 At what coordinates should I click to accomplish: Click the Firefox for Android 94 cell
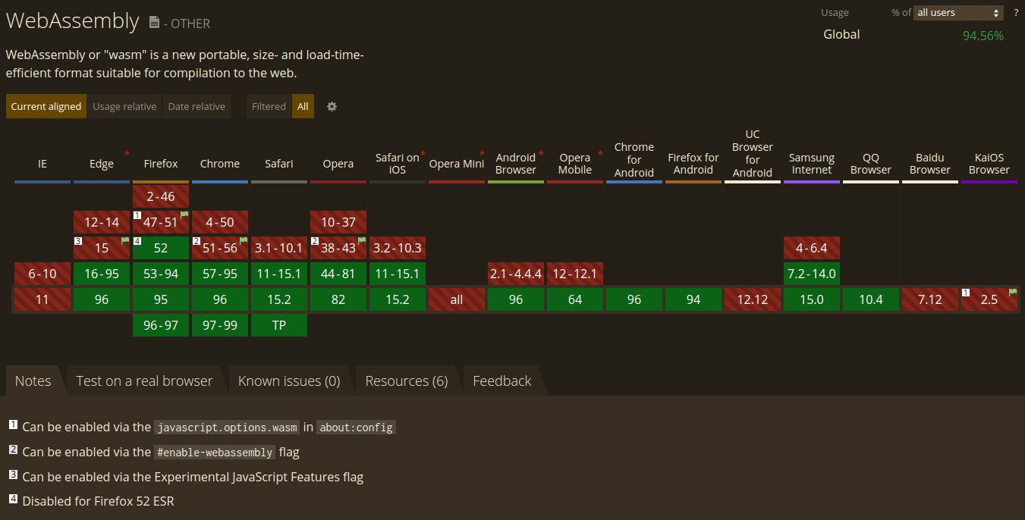click(x=693, y=299)
